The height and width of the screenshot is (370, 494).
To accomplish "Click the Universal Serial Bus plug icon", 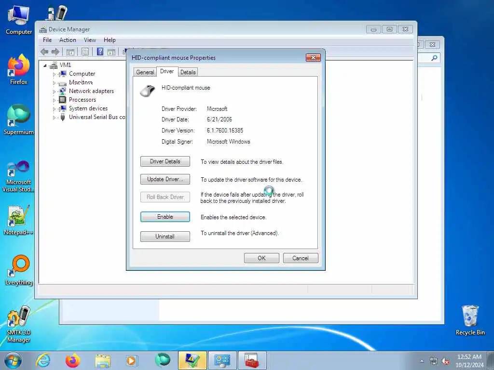I will [63, 117].
